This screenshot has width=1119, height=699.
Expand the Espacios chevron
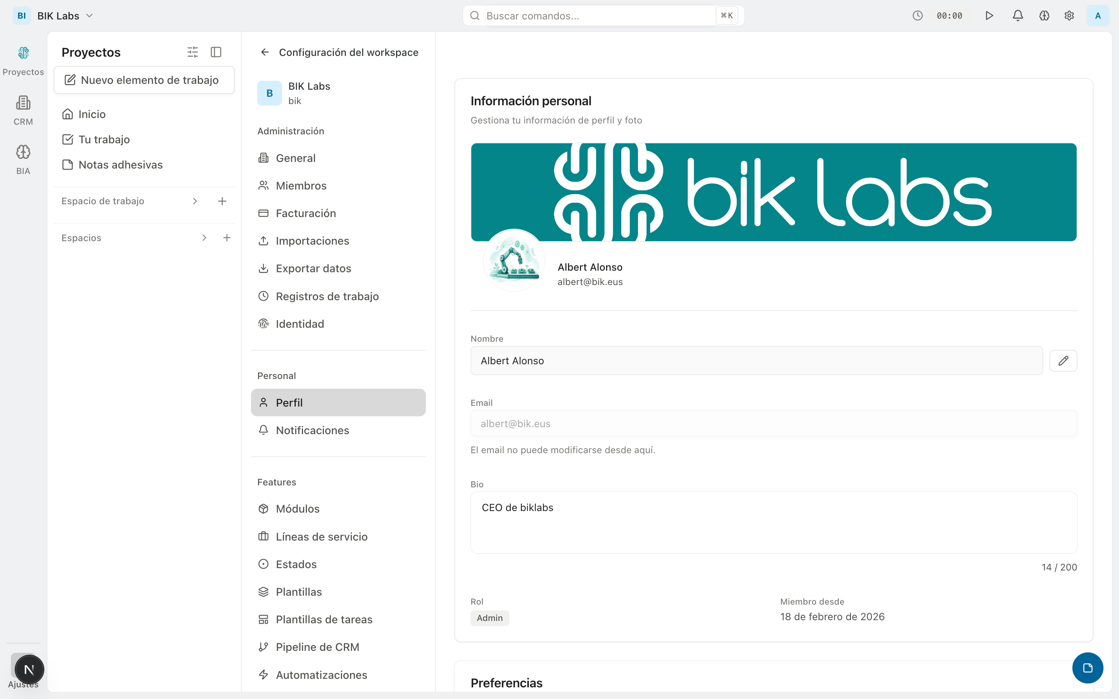[204, 238]
